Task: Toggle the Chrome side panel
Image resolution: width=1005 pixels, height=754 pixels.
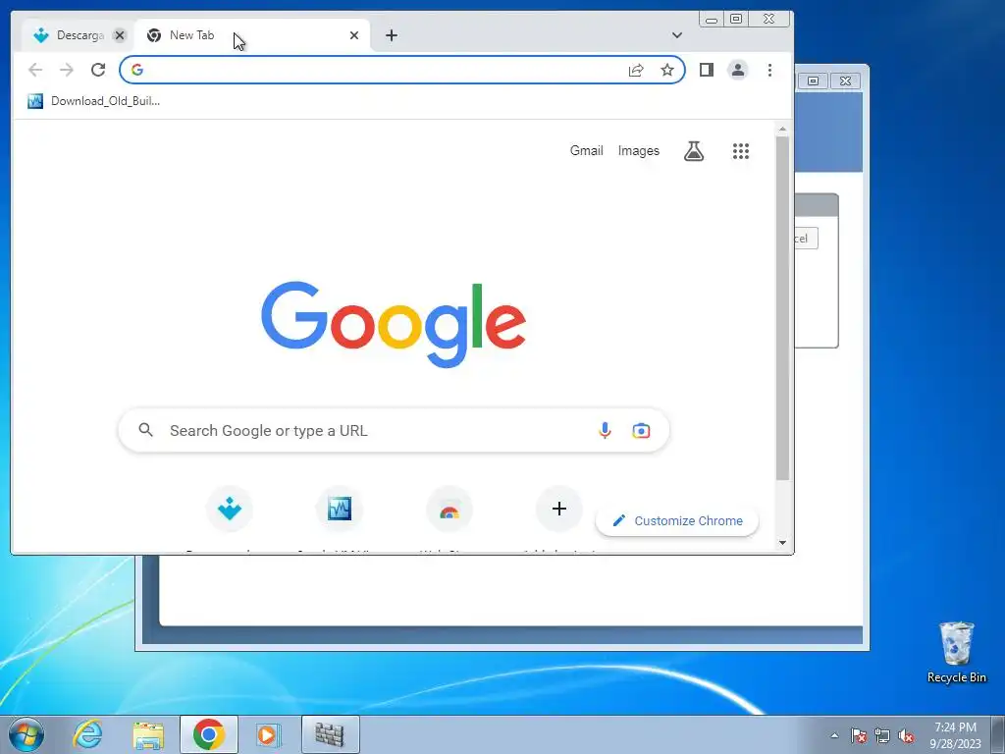Action: point(707,70)
